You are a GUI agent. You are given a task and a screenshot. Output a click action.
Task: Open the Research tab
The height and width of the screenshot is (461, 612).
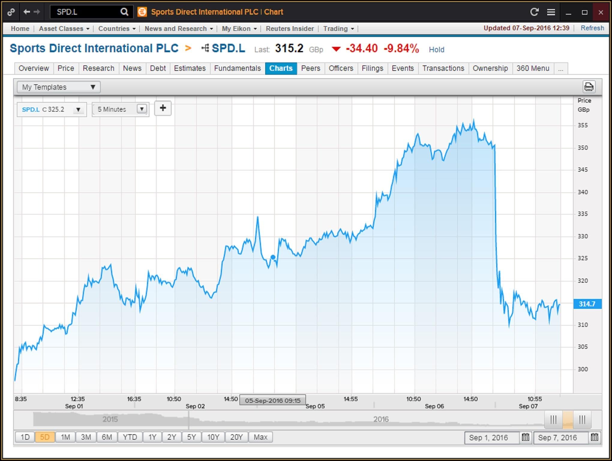pos(98,68)
